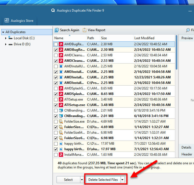The height and width of the screenshot is (185, 194).
Task: Open the Details section in preview pane
Action: pyautogui.click(x=186, y=147)
